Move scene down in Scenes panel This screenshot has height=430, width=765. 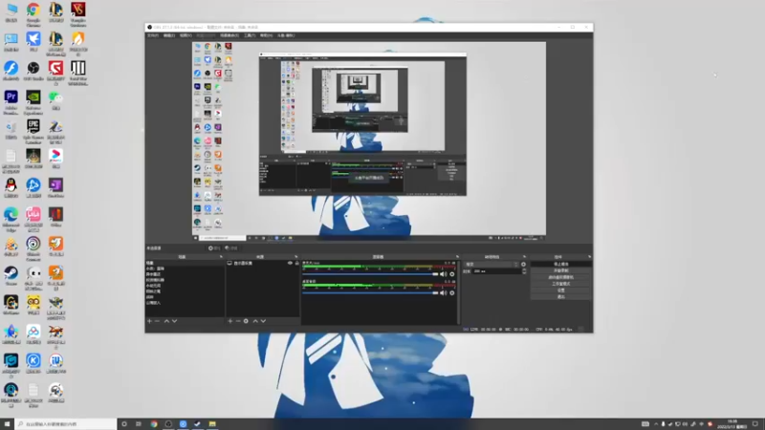pyautogui.click(x=174, y=321)
